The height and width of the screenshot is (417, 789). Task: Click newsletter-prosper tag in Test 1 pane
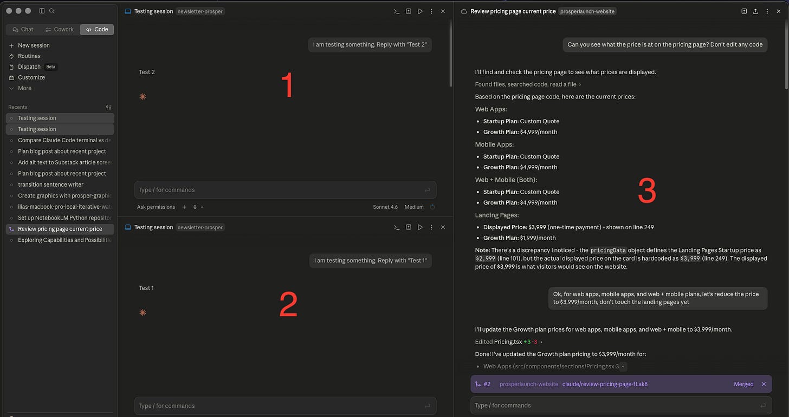pyautogui.click(x=200, y=227)
